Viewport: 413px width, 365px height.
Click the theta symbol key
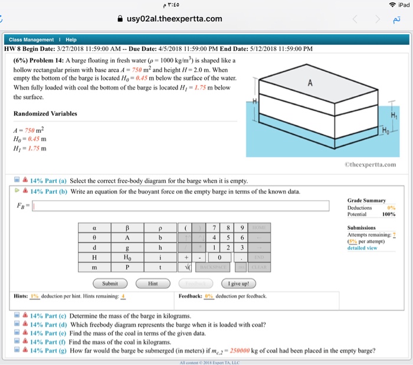point(94,237)
